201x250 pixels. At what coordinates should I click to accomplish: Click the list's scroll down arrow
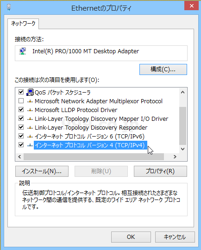click(183, 149)
